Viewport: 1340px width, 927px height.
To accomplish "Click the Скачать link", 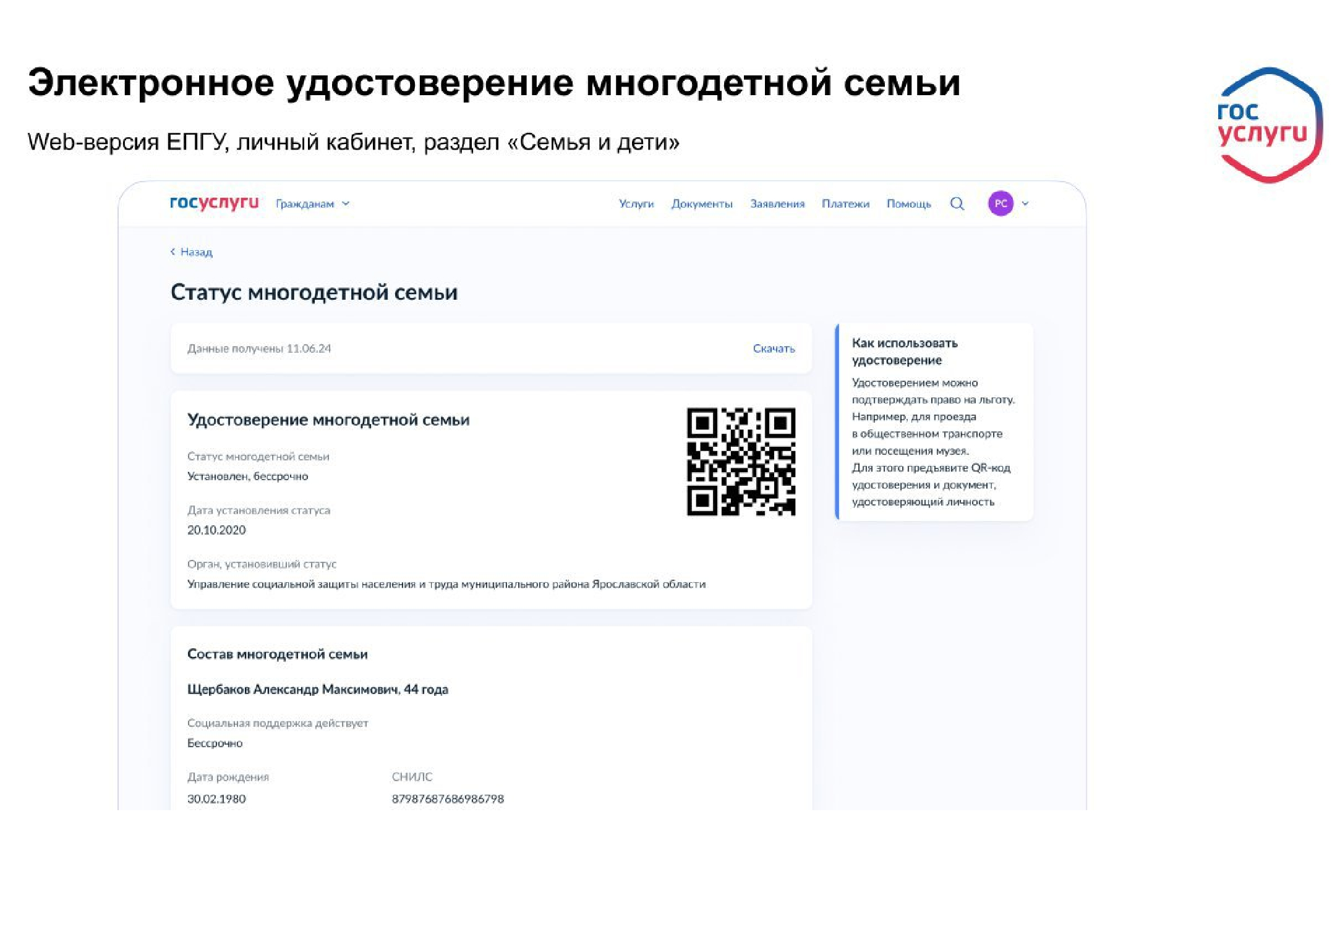I will [774, 349].
